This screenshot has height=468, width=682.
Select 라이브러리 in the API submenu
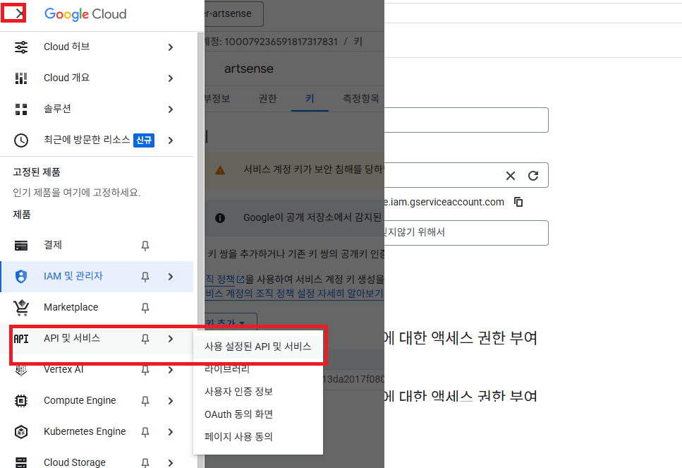tap(258, 369)
